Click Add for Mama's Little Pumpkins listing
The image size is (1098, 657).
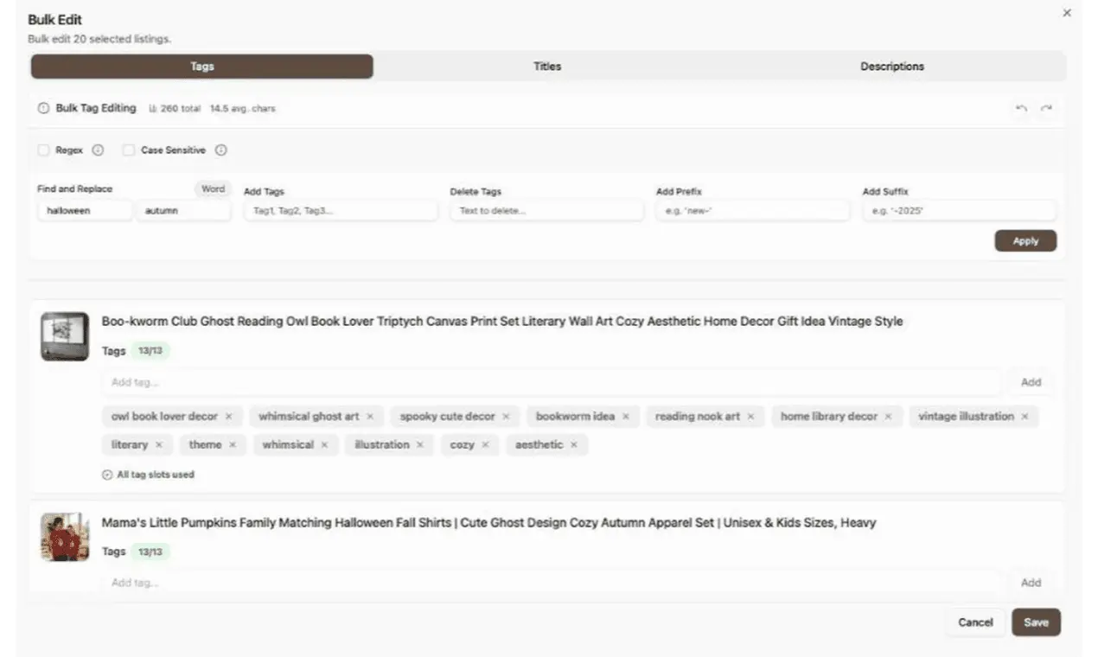pyautogui.click(x=1031, y=583)
